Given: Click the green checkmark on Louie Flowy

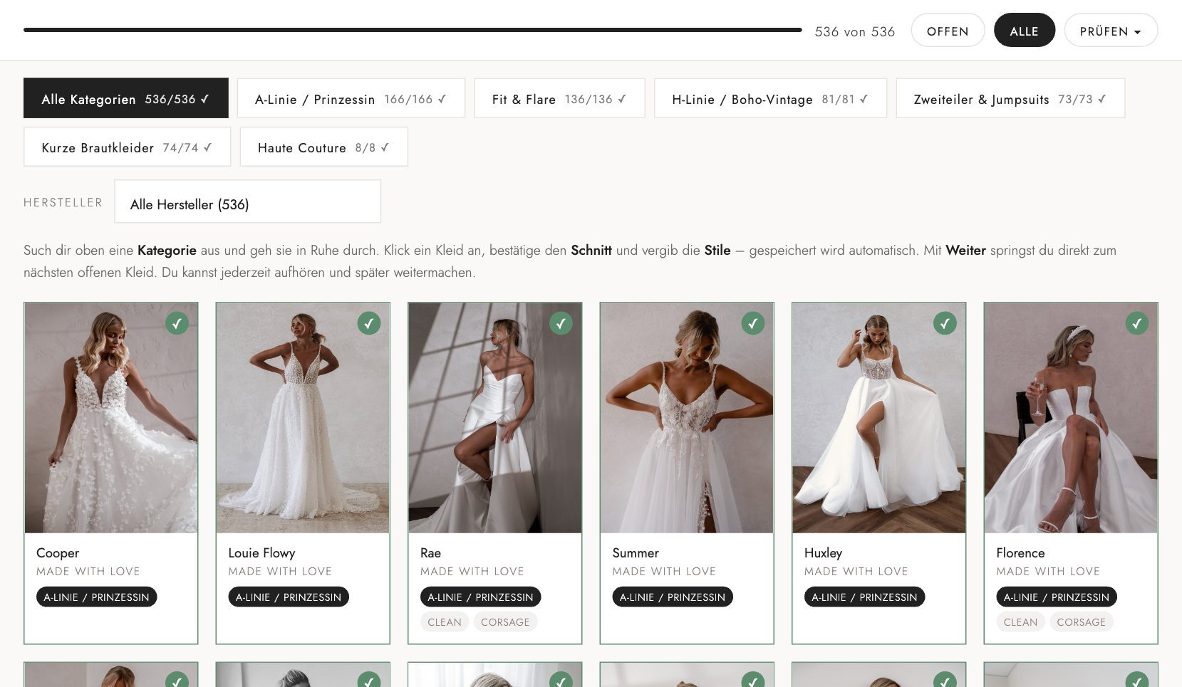Looking at the screenshot, I should tap(369, 323).
